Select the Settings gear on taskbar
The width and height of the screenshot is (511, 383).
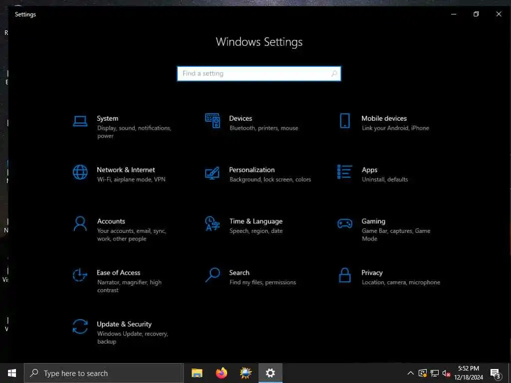click(x=270, y=373)
